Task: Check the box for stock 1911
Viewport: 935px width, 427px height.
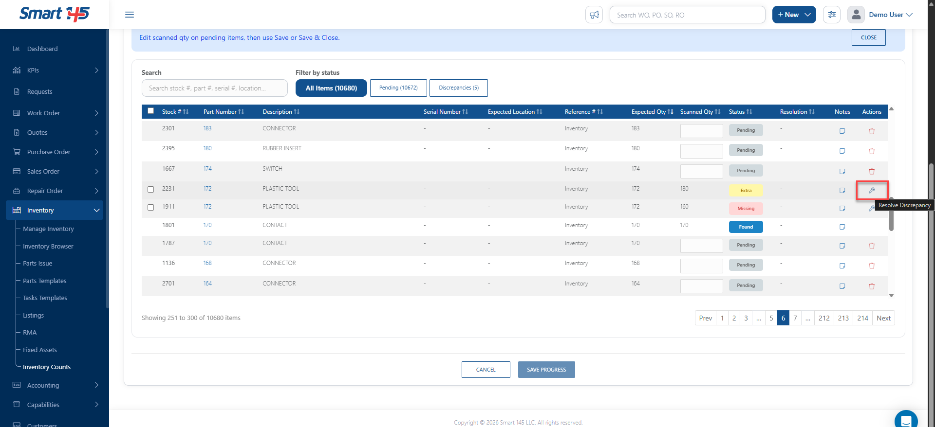Action: [150, 207]
